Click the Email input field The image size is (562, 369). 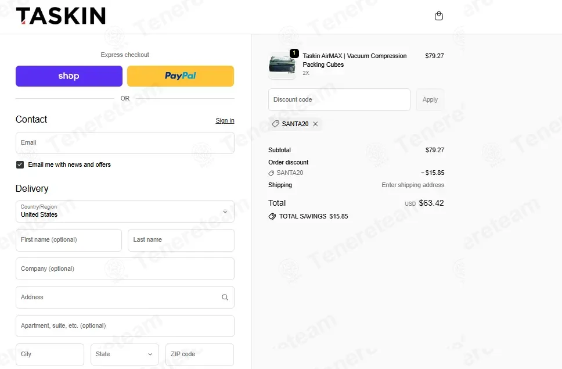point(125,143)
